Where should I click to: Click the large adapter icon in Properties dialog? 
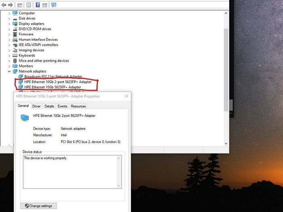click(25, 118)
